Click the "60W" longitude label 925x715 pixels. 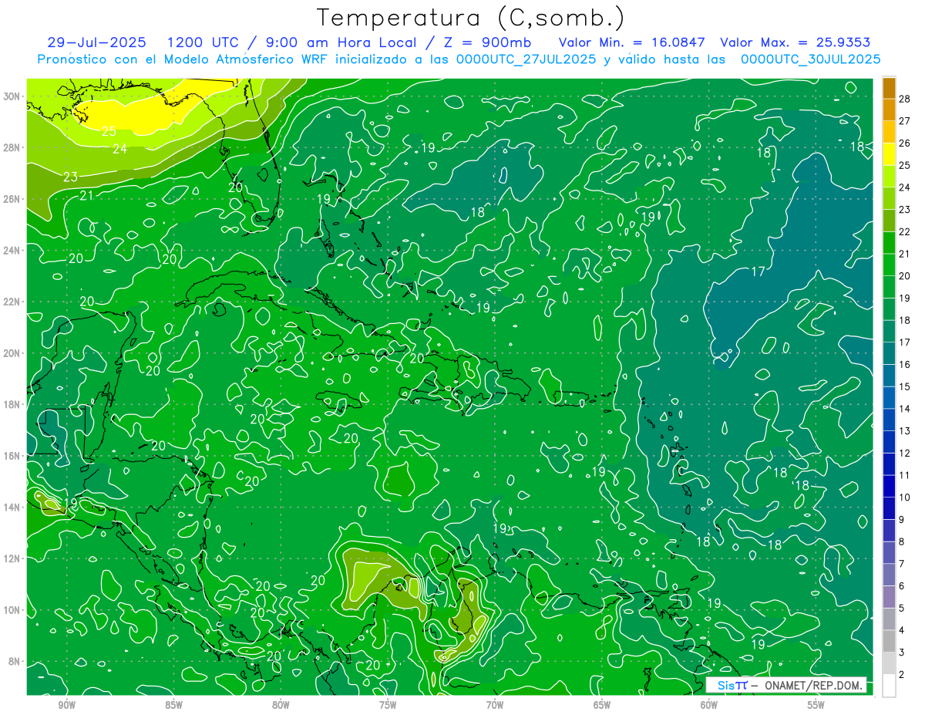coord(709,705)
